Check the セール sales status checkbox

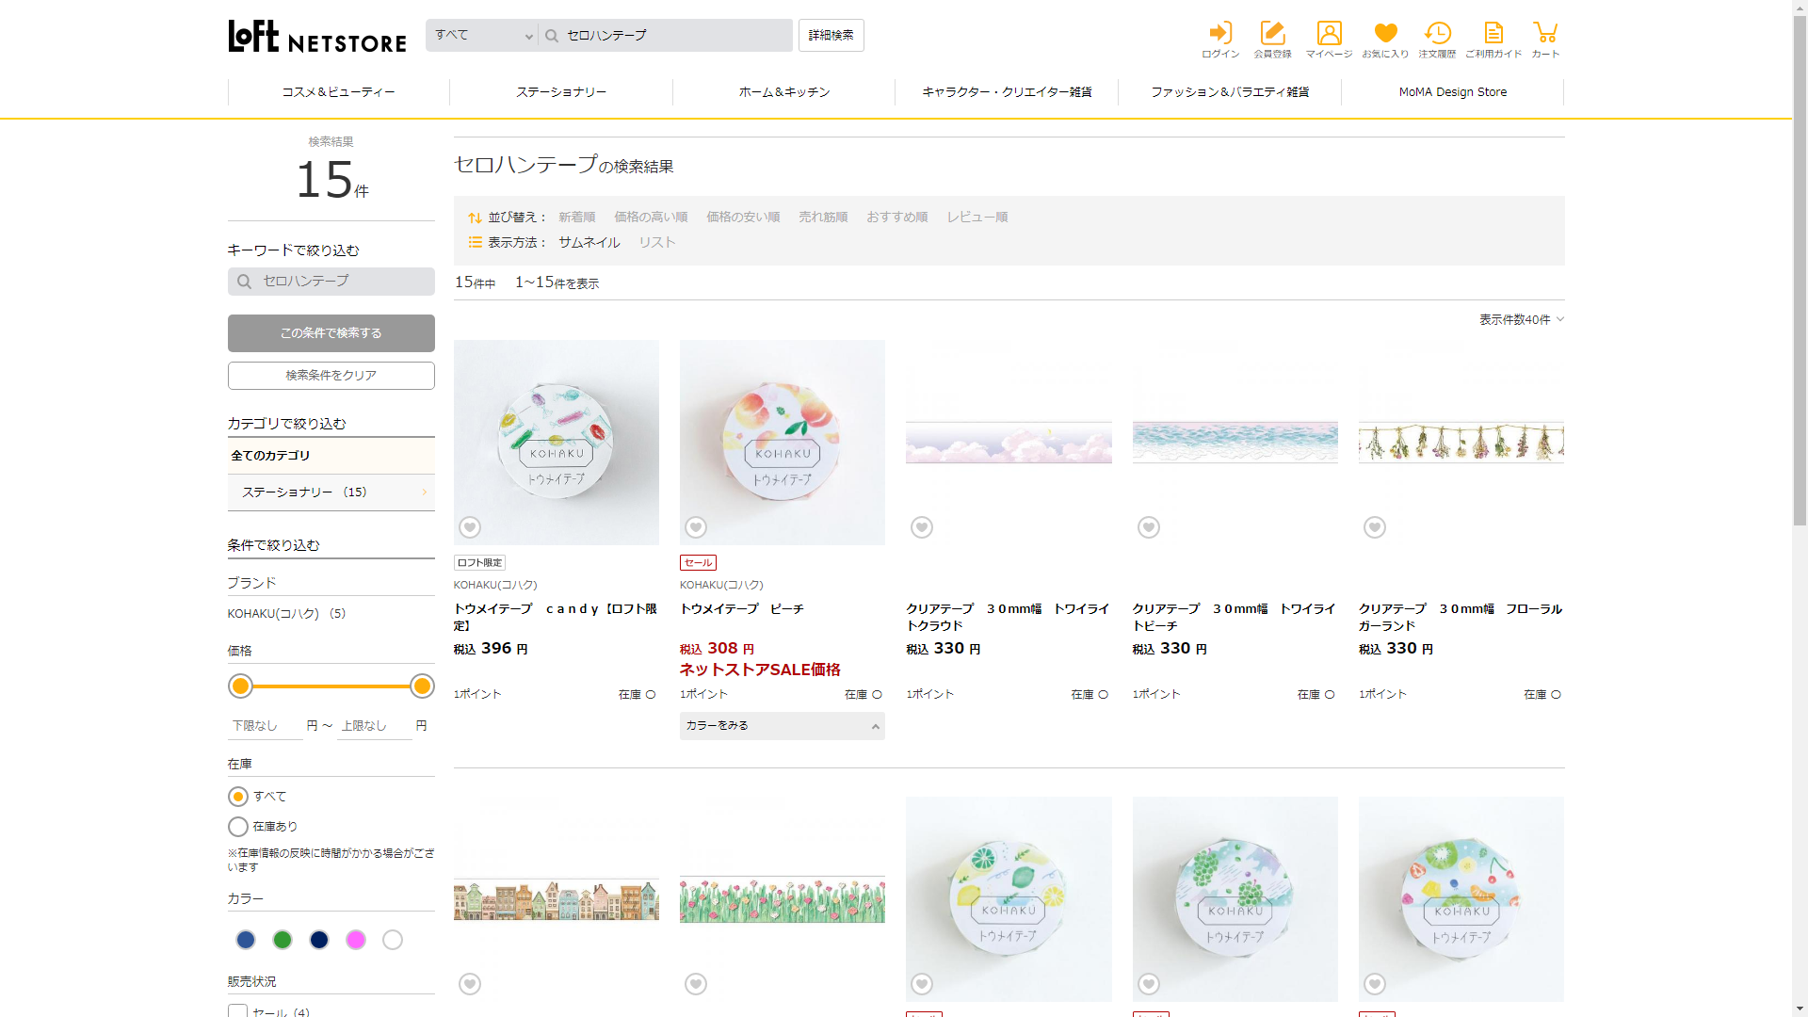238,1011
